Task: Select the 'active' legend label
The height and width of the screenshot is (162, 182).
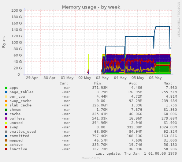Action: point(16,145)
